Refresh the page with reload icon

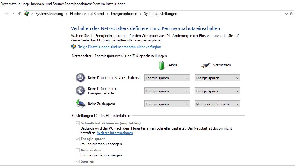[292, 14]
